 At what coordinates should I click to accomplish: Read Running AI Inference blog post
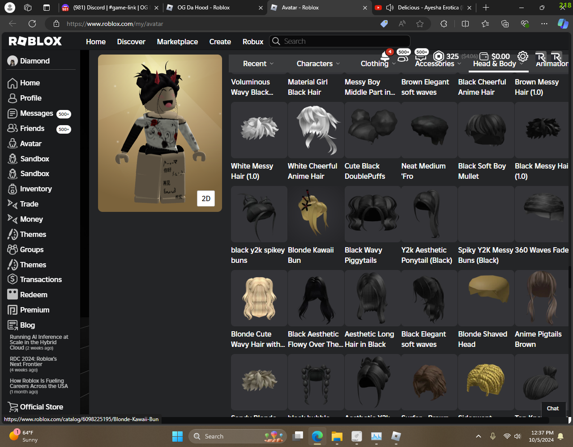click(x=39, y=342)
